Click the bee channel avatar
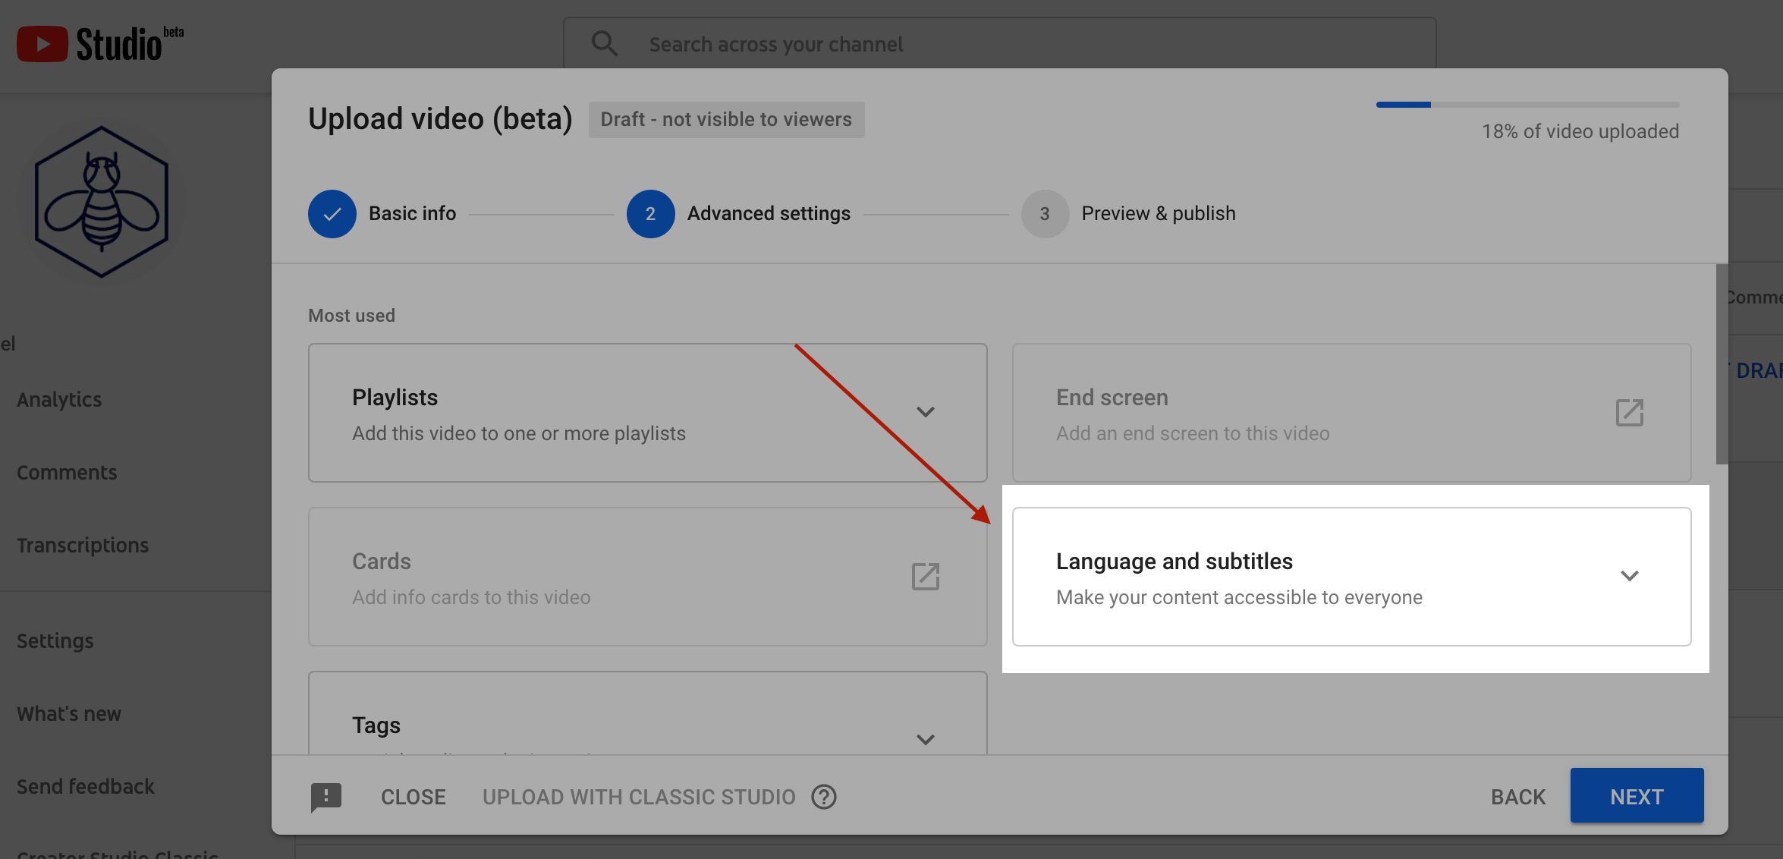Viewport: 1783px width, 859px height. tap(102, 202)
